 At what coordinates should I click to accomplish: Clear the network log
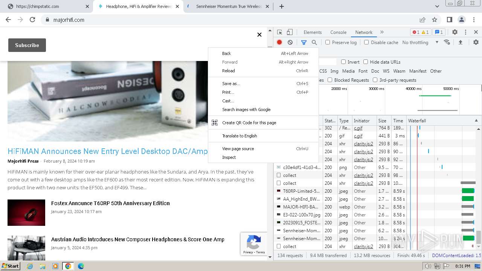pyautogui.click(x=290, y=43)
